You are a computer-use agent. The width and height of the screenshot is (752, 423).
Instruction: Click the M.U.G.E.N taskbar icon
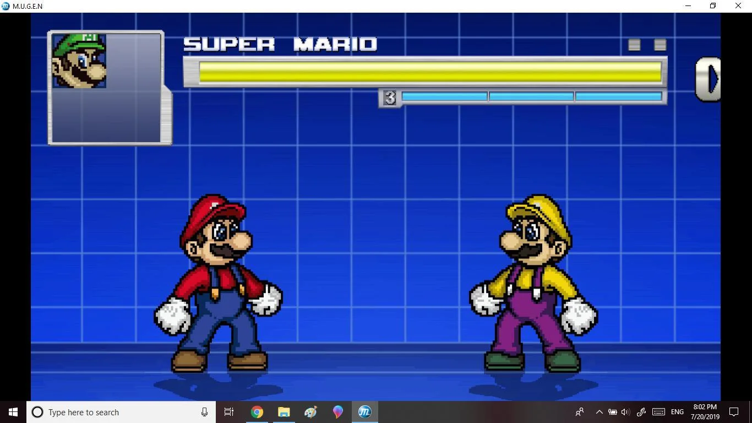(364, 412)
